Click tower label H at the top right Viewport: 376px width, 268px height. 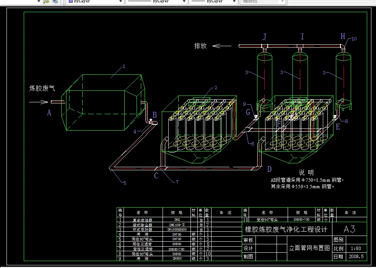click(x=343, y=36)
